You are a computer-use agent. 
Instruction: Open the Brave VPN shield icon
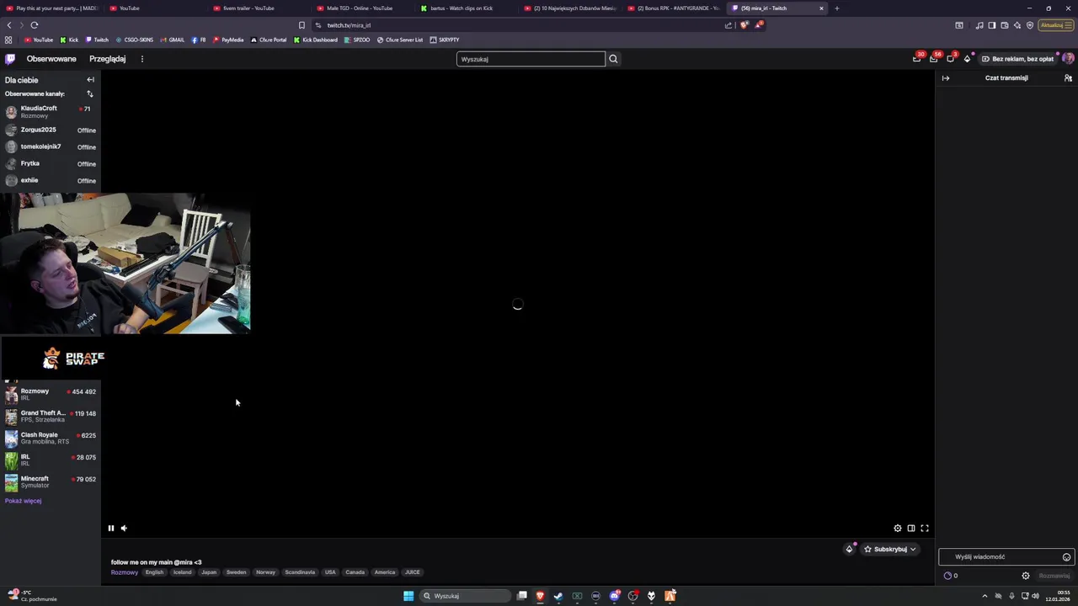[1030, 25]
